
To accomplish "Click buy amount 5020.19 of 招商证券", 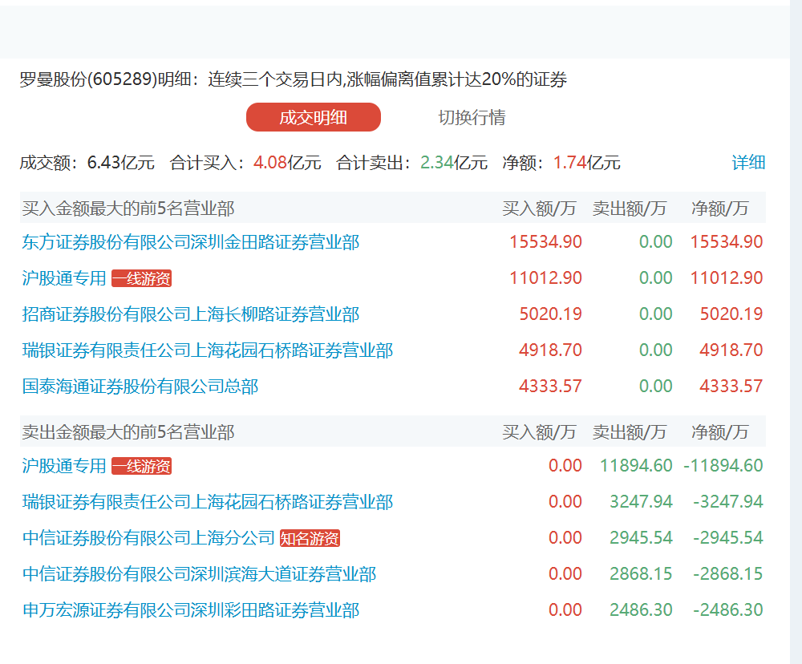I will pyautogui.click(x=550, y=314).
